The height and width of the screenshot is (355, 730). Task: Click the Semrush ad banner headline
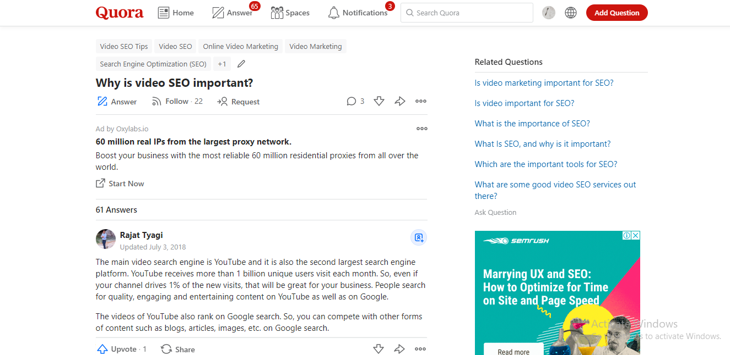click(545, 287)
